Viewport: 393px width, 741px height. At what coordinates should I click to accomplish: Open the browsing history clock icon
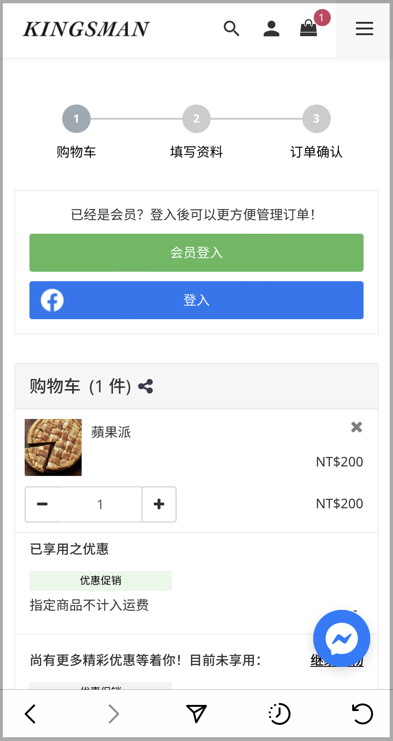coord(280,714)
